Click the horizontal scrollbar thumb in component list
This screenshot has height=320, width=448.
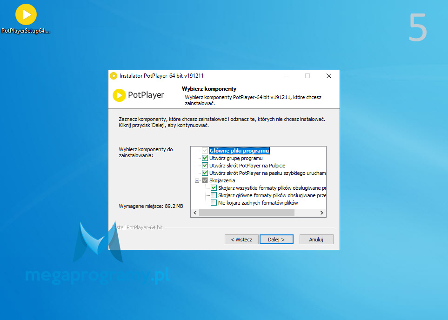click(x=247, y=213)
